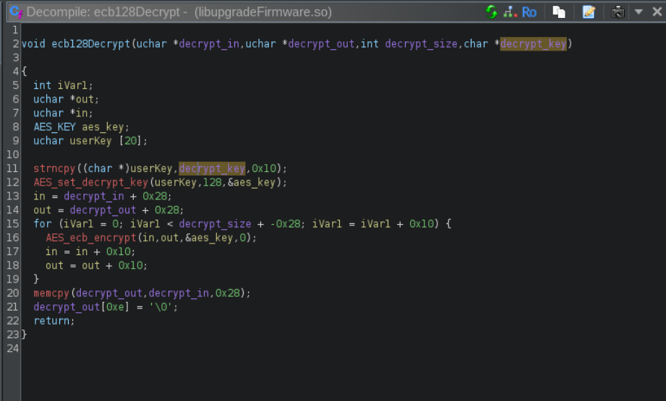Click decrypt_size in the for loop condition

click(x=215, y=224)
